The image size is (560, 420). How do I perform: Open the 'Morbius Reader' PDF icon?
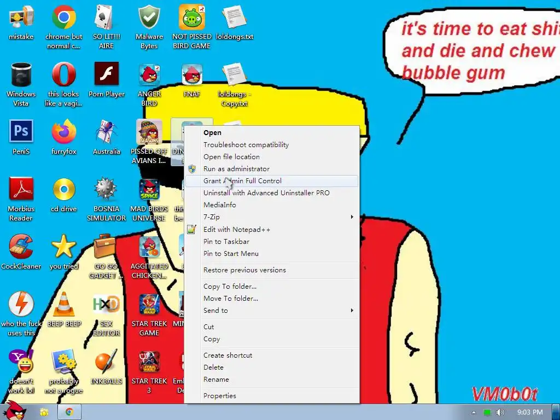tap(21, 189)
